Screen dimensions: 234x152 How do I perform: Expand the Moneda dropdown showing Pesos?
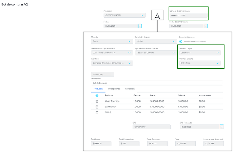(x=112, y=41)
